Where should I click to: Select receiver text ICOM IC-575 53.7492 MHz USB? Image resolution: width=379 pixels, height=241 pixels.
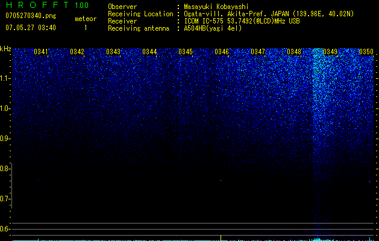(x=242, y=21)
